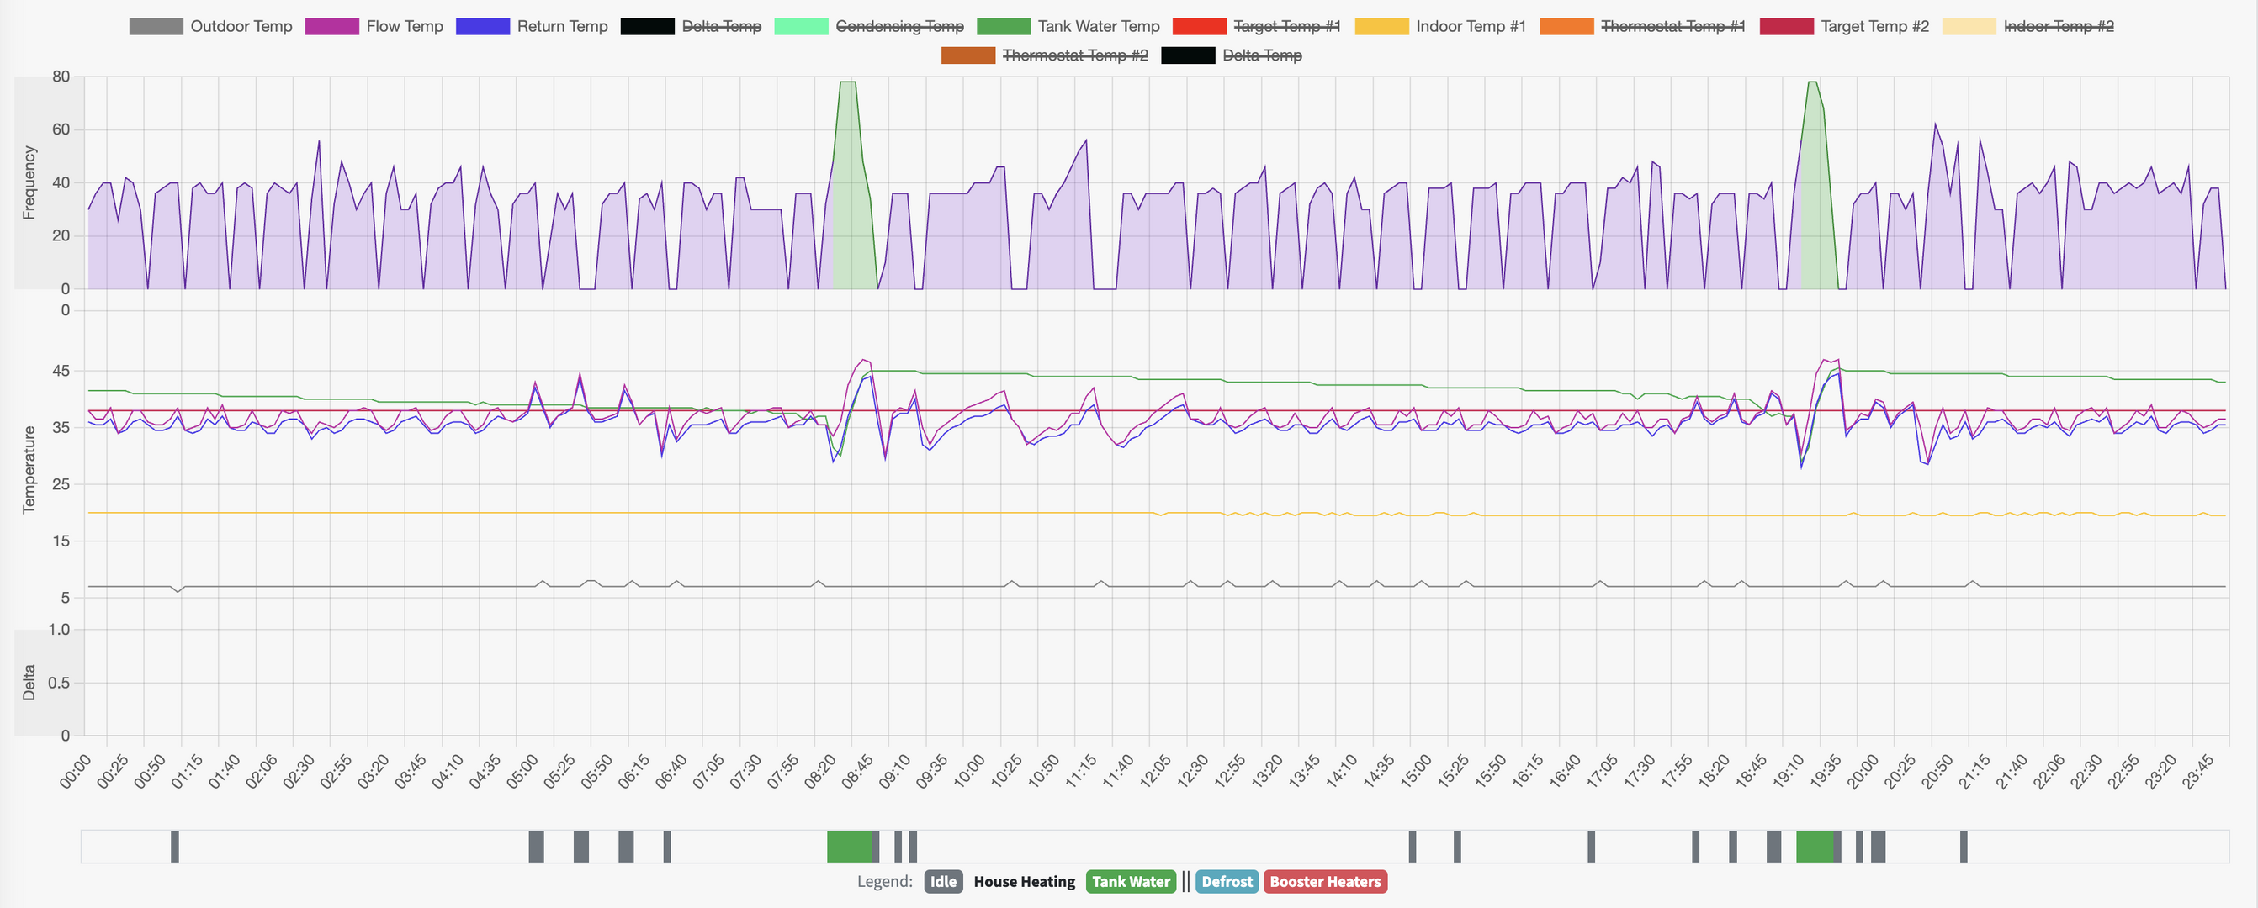
Task: Click the Tank Water legend badge
Action: pos(1130,882)
